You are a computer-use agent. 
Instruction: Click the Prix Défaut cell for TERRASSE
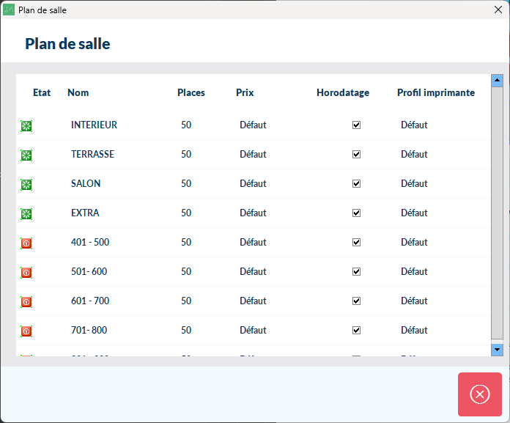pyautogui.click(x=253, y=154)
